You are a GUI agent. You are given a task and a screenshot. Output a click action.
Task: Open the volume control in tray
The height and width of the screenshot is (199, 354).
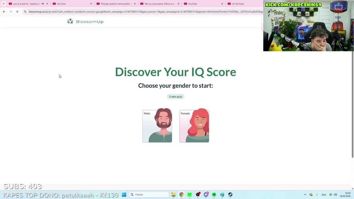pyautogui.click(x=335, y=195)
